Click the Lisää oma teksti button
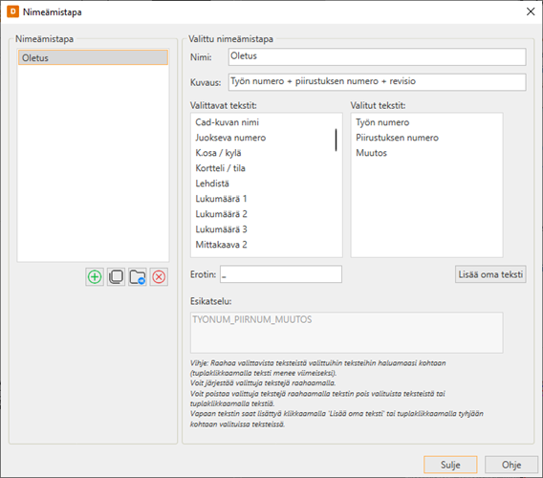543x478 pixels. point(490,274)
